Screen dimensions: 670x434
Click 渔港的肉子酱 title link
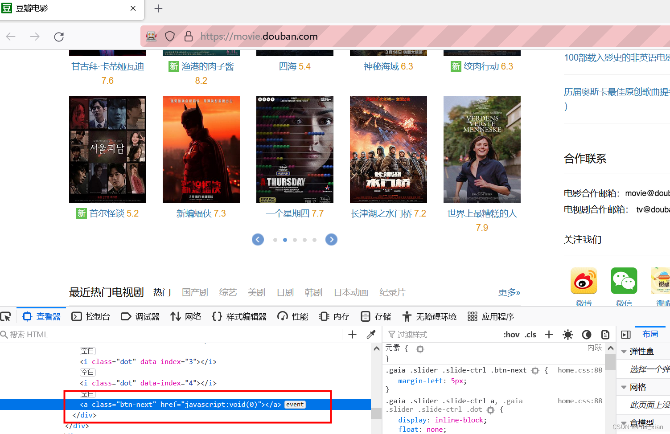[x=208, y=66]
